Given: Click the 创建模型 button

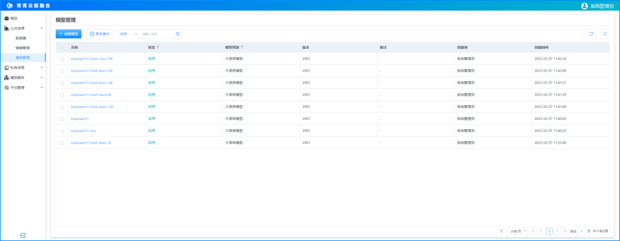Looking at the screenshot, I should [x=69, y=34].
